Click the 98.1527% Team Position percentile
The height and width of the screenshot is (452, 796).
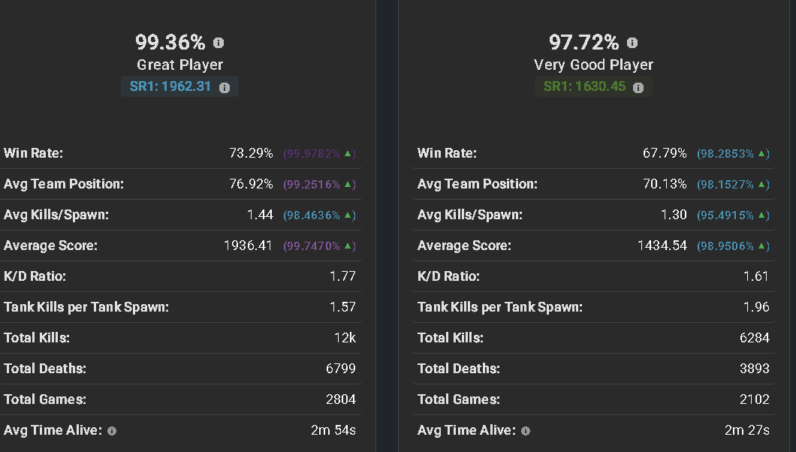coord(725,185)
